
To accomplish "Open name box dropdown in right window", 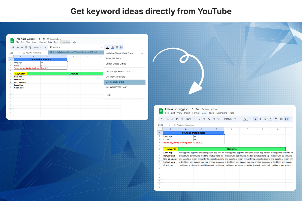I will pyautogui.click(x=170, y=125).
